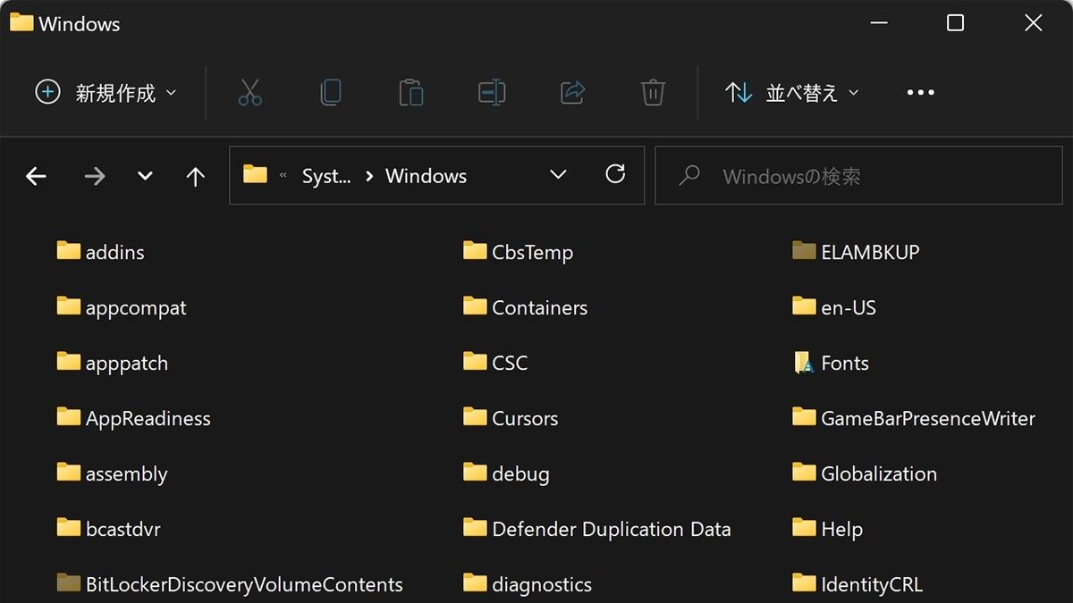The image size is (1073, 603).
Task: Click the title bar Windows folder icon
Action: pos(21,22)
